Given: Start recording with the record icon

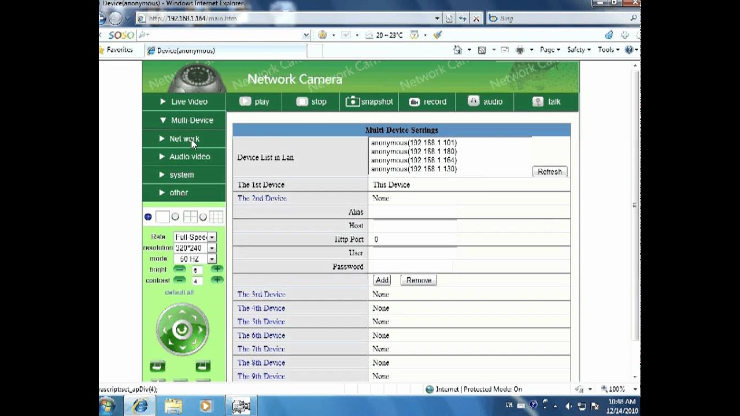Looking at the screenshot, I should 414,102.
